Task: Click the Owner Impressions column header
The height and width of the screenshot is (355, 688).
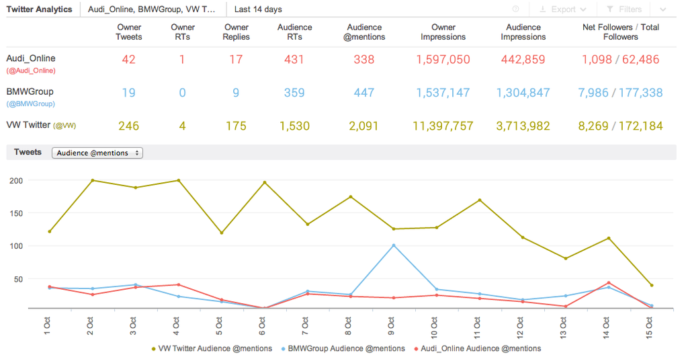Action: (x=443, y=32)
